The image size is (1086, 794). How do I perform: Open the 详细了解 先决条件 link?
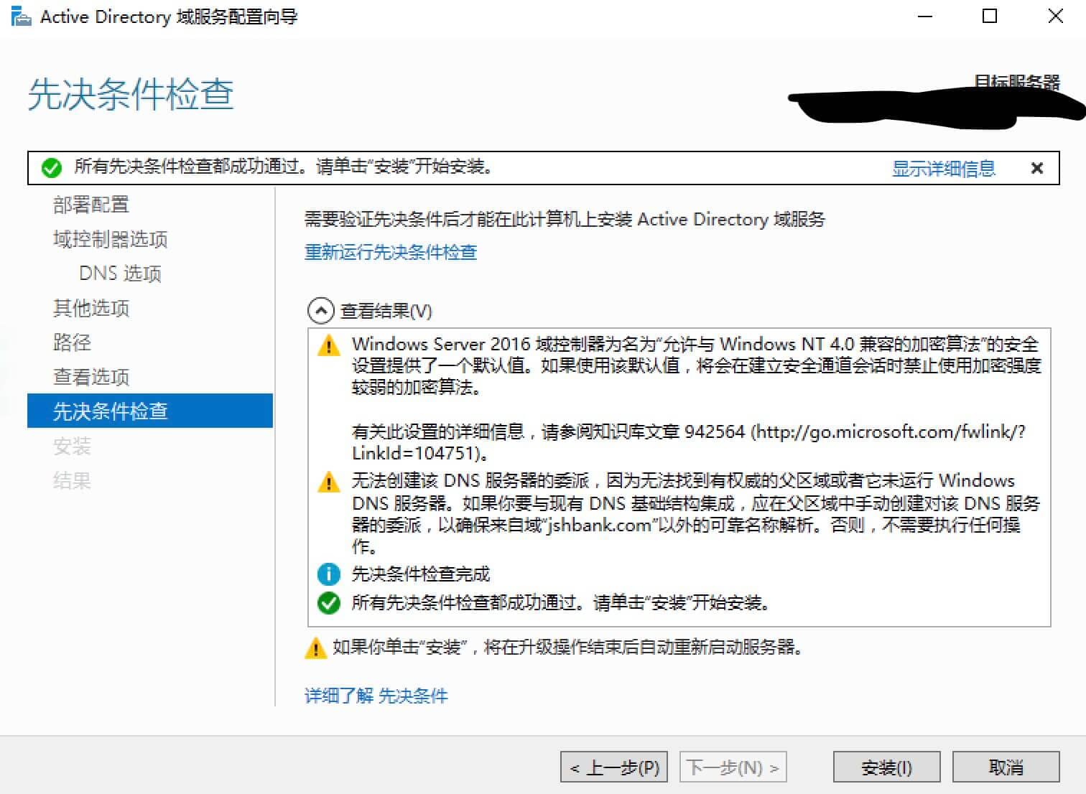[376, 695]
